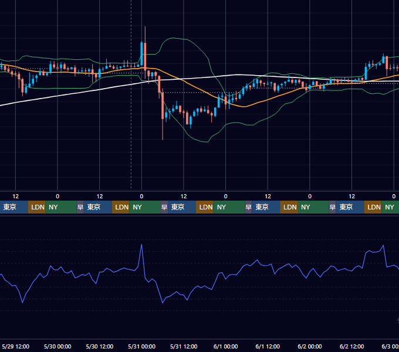Viewport: 399px width, 352px height.
Task: Click the 早 early-session block before 5/30 東京
Action: tap(80, 207)
